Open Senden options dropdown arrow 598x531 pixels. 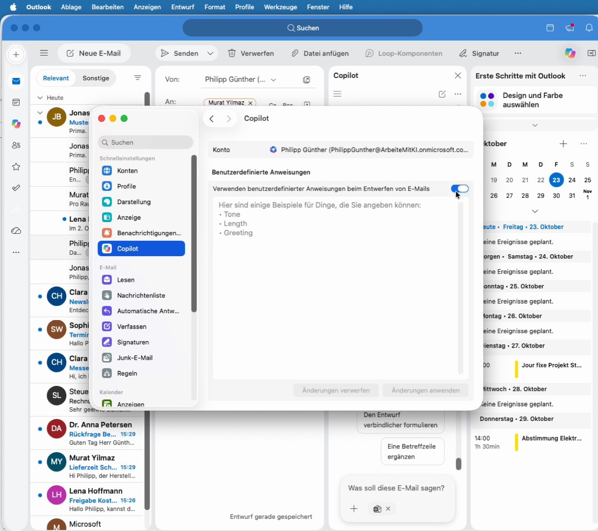[211, 53]
